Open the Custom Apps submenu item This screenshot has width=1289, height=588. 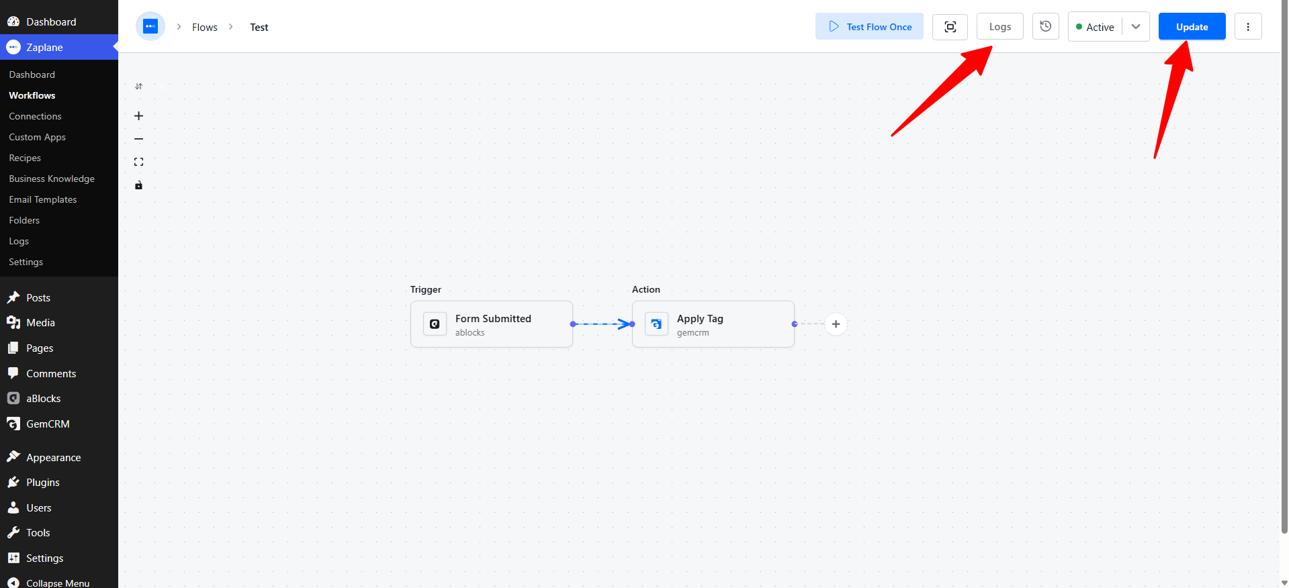pyautogui.click(x=37, y=137)
